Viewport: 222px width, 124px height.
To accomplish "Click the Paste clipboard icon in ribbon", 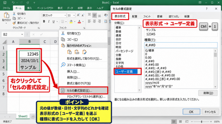I will [6, 15].
